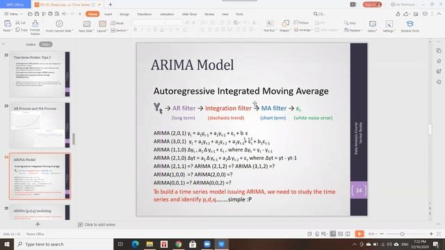This screenshot has height=250, width=445.
Task: Switch to WPS Office home tab
Action: (x=15, y=5)
